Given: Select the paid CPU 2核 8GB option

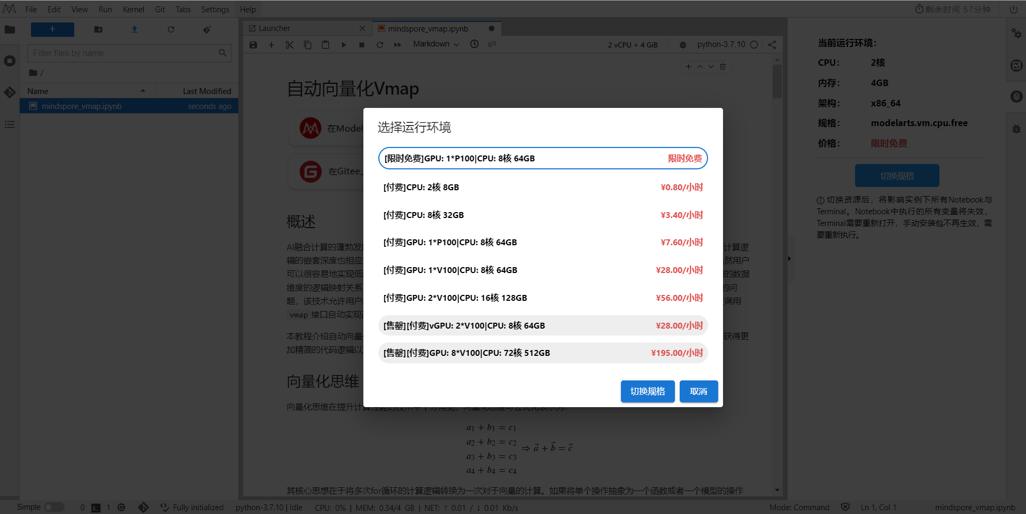Looking at the screenshot, I should 543,187.
